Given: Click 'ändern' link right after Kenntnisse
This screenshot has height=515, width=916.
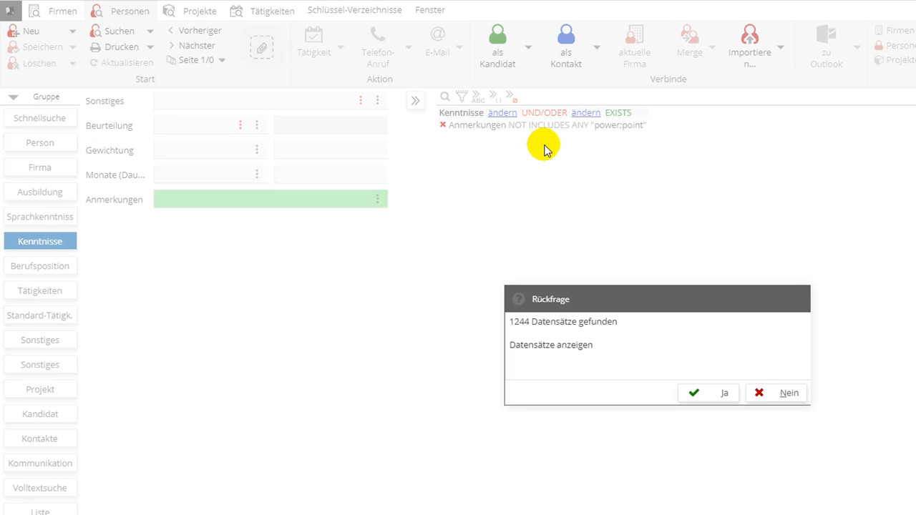Looking at the screenshot, I should (x=502, y=113).
